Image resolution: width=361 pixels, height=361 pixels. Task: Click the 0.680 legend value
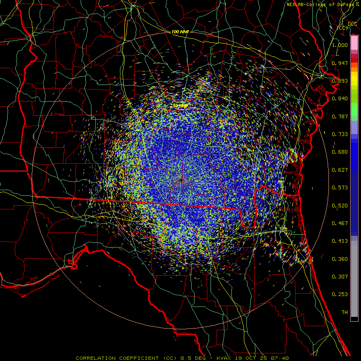[340, 152]
